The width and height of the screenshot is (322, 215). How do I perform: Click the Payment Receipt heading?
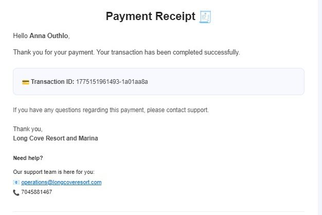click(151, 16)
